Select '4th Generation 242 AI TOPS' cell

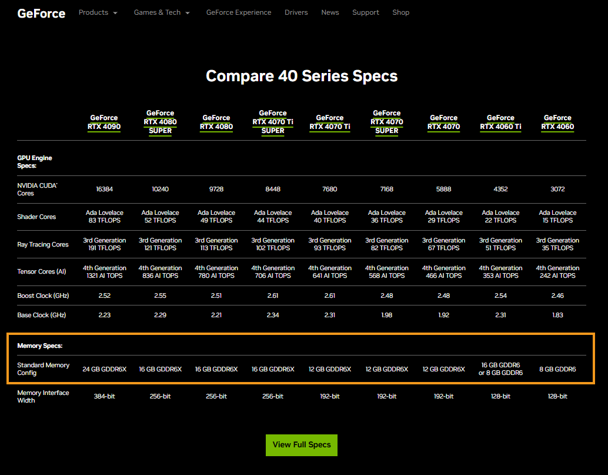click(557, 272)
